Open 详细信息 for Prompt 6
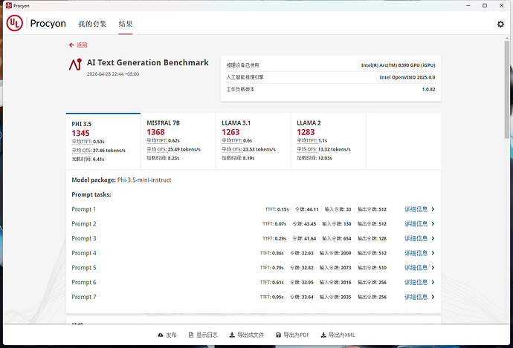This screenshot has height=348, width=513. tap(416, 283)
